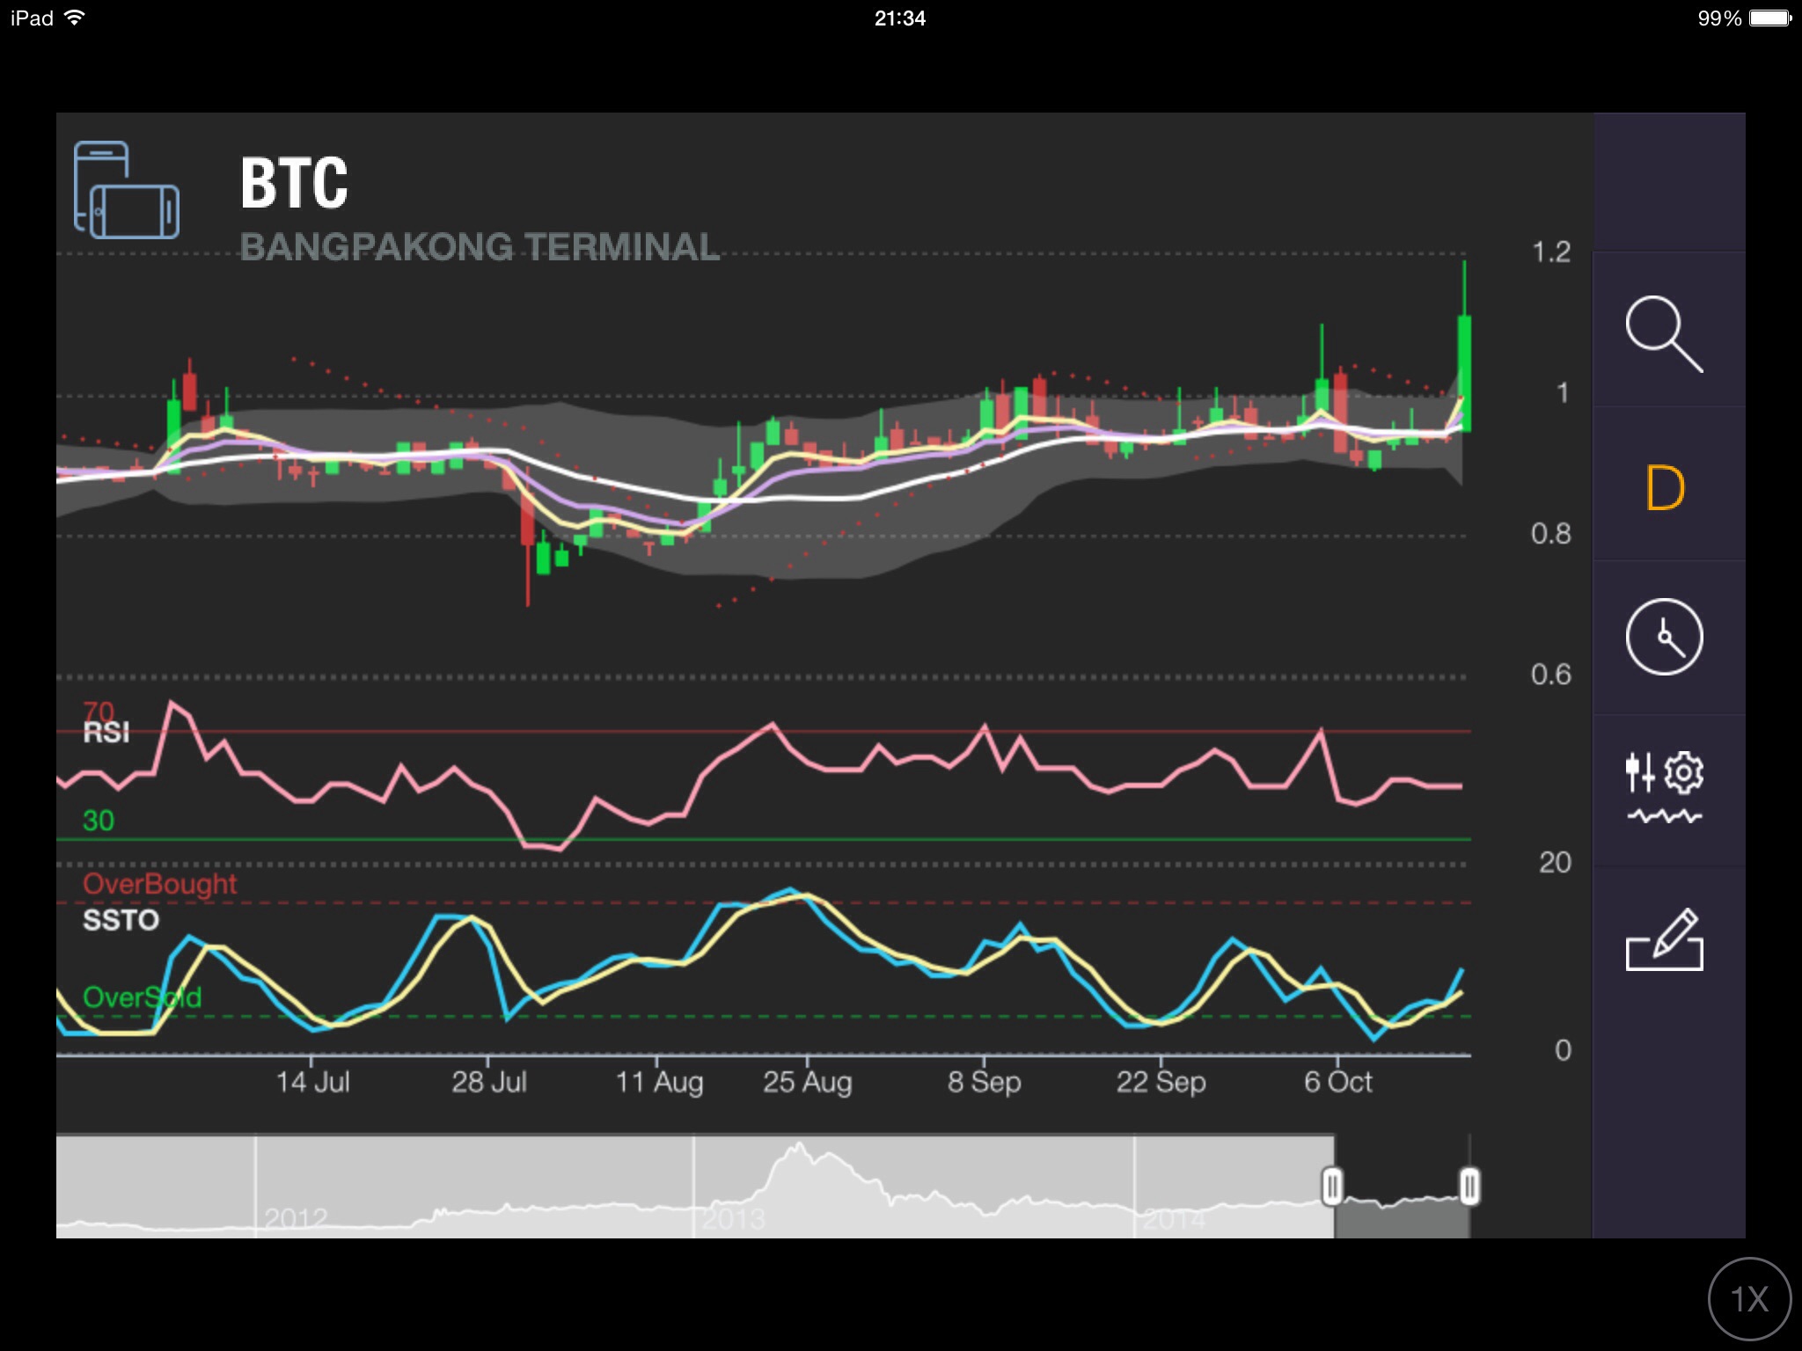Screen dimensions: 1802x1351
Task: Tap the BANGPAKONG TERMINAL company name
Action: pos(480,247)
